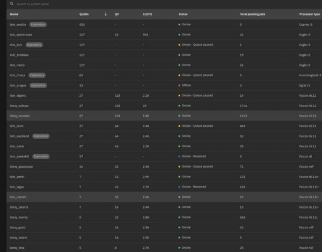Click the green status dot for ibm_seattle
Image resolution: width=322 pixels, height=252 pixels.
tap(180, 25)
